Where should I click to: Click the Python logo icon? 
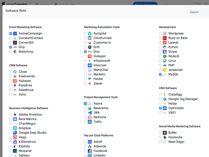point(165,47)
